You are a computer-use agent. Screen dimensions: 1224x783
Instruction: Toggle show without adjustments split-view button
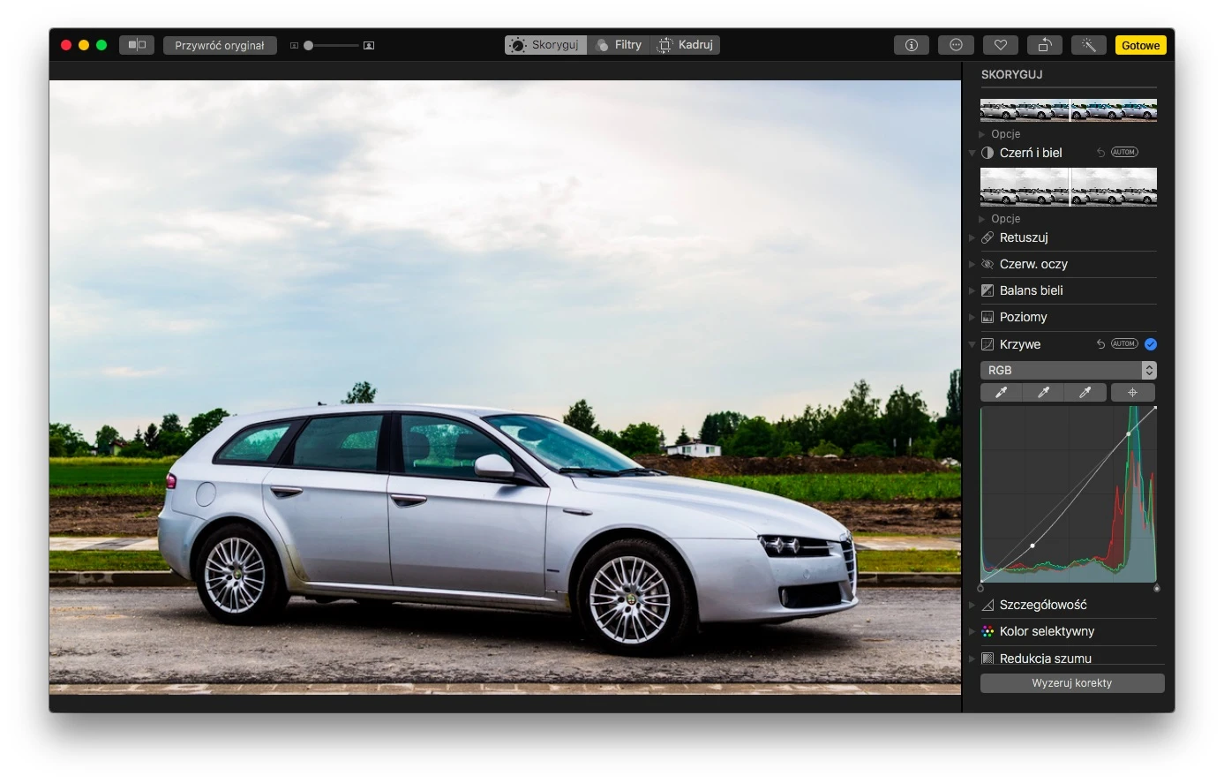137,45
